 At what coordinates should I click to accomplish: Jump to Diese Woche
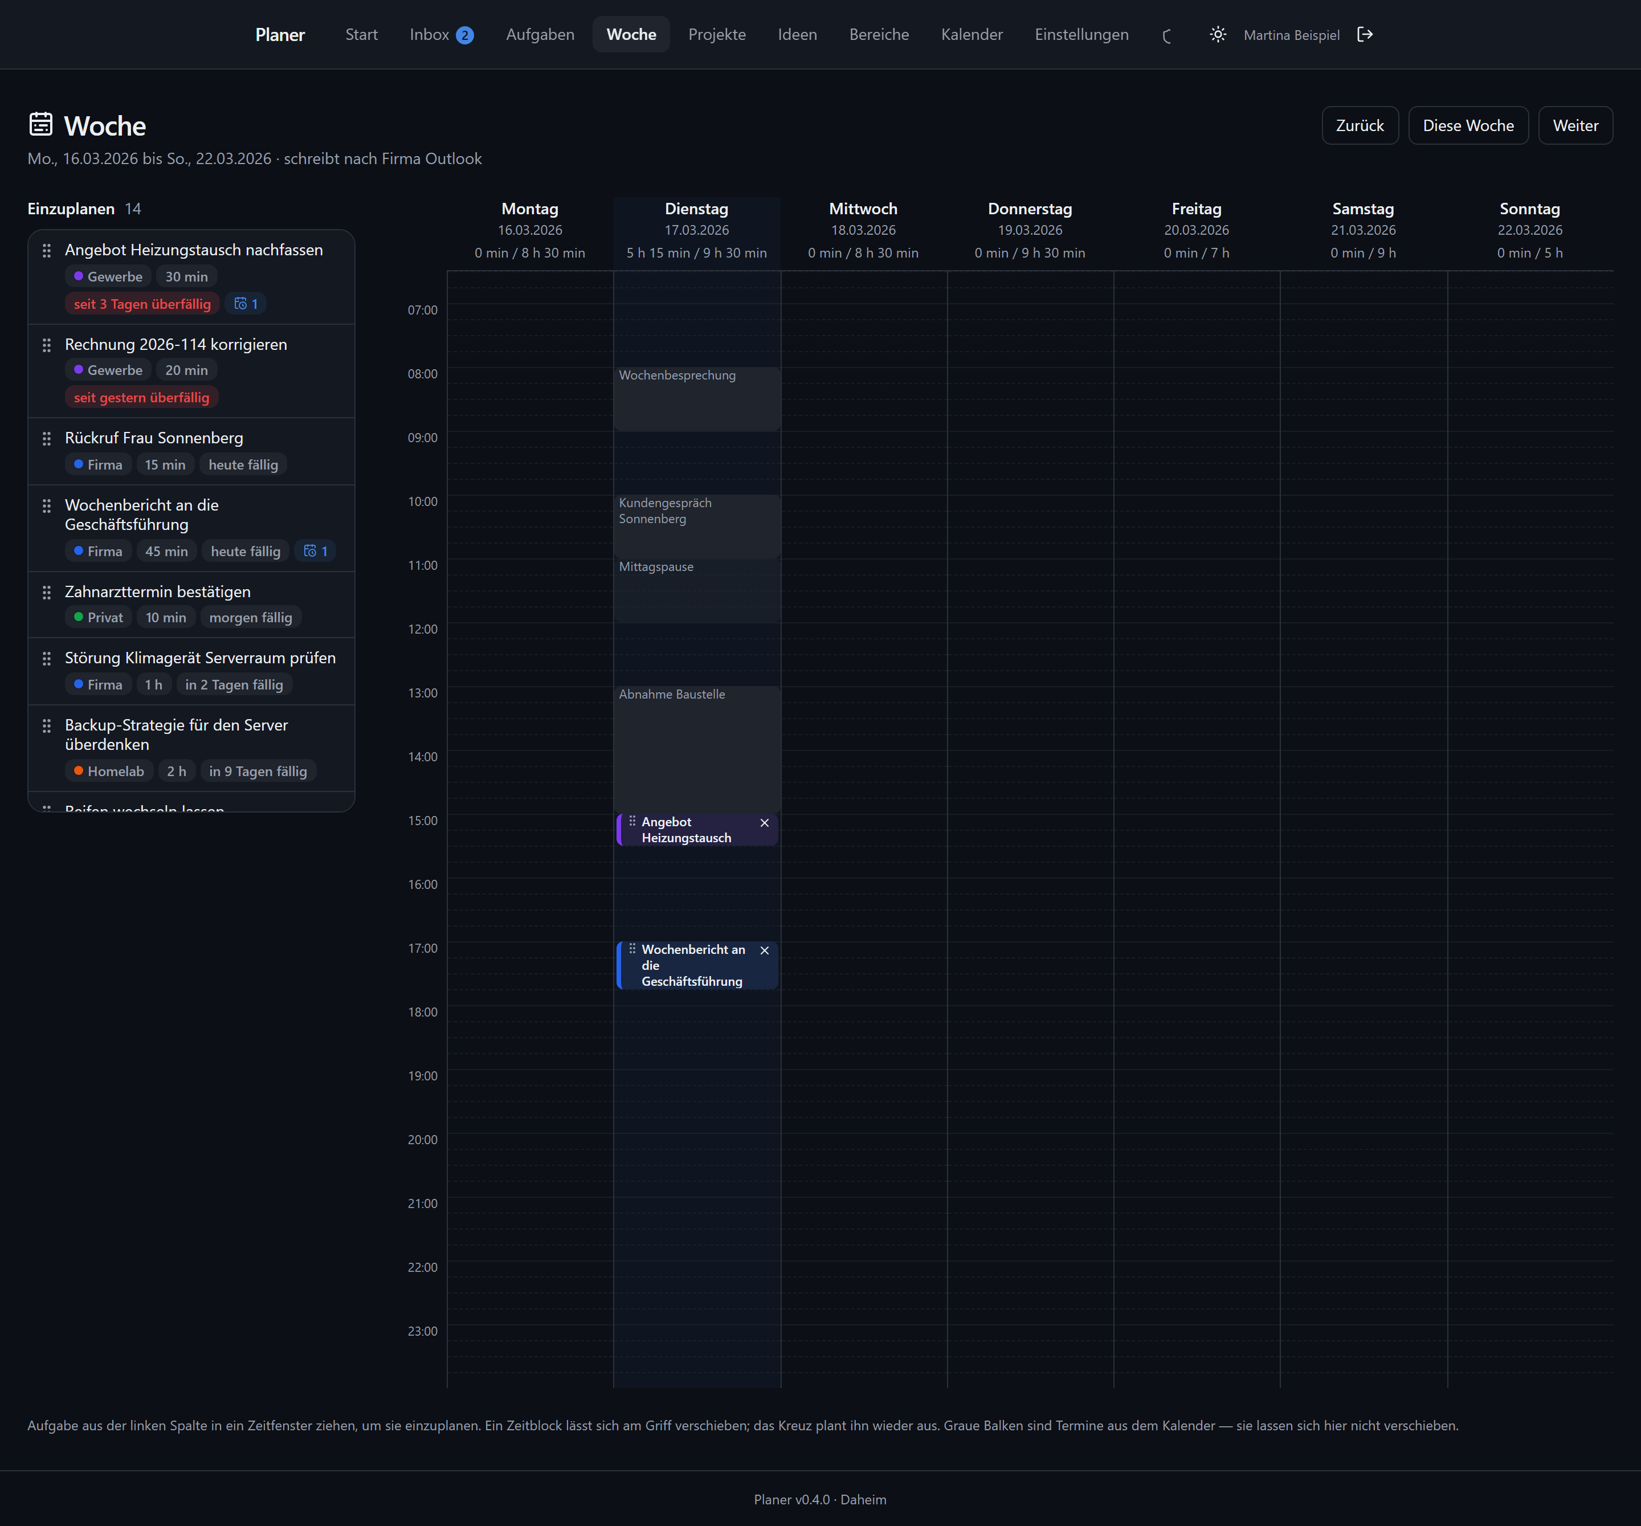coord(1468,125)
